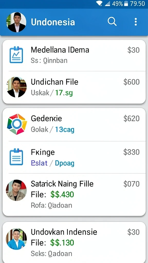
Task: Tap the $600 amount on Undichan File
Action: coord(131,82)
